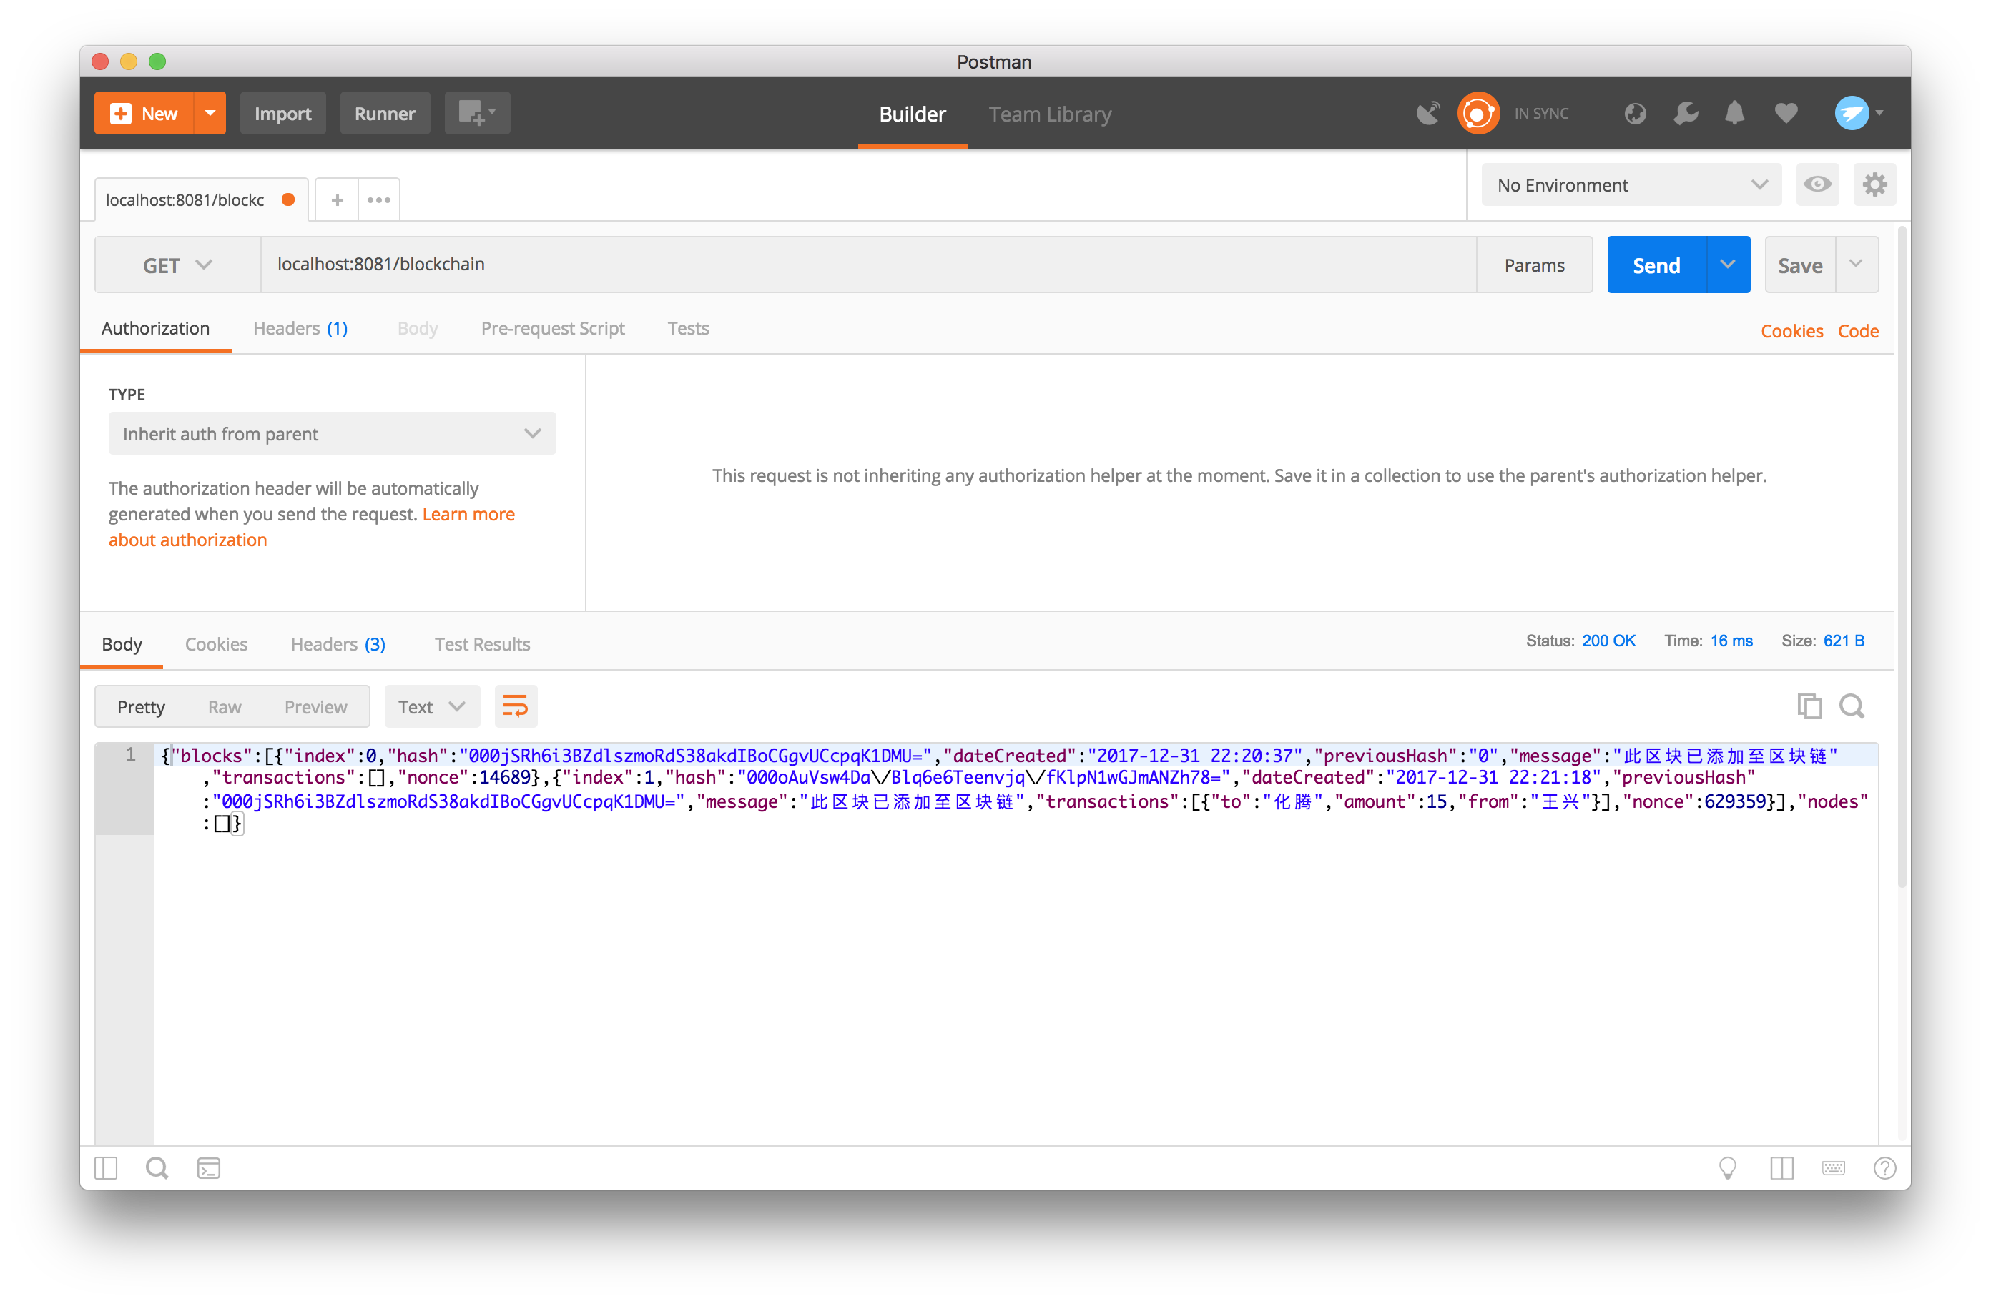Open the manage environments gear icon
This screenshot has width=1991, height=1304.
pos(1874,184)
